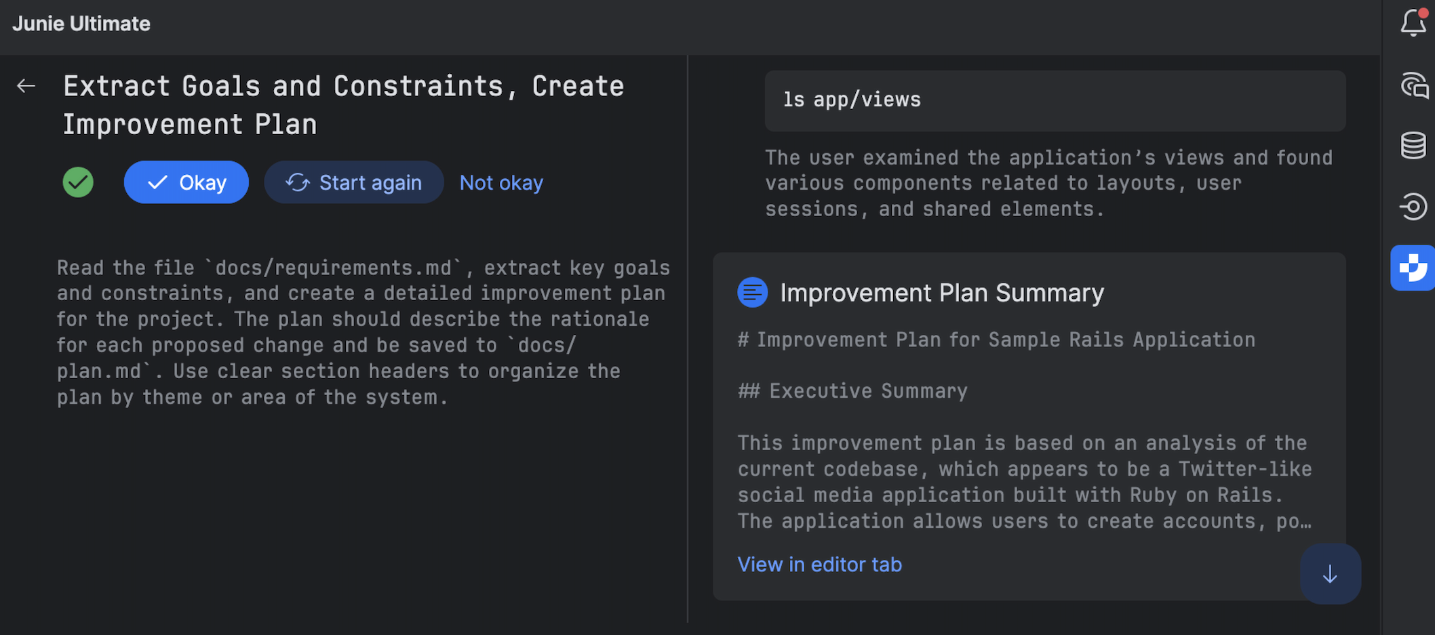Click the Improvement Plan Summary heading

click(x=941, y=293)
